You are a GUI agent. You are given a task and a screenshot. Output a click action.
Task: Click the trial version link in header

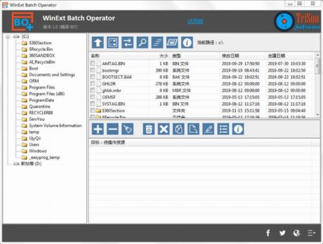pos(195,21)
